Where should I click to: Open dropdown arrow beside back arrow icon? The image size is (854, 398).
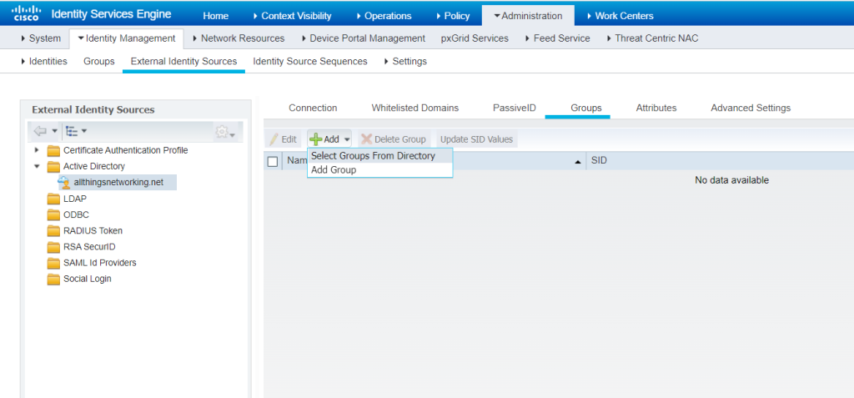54,131
